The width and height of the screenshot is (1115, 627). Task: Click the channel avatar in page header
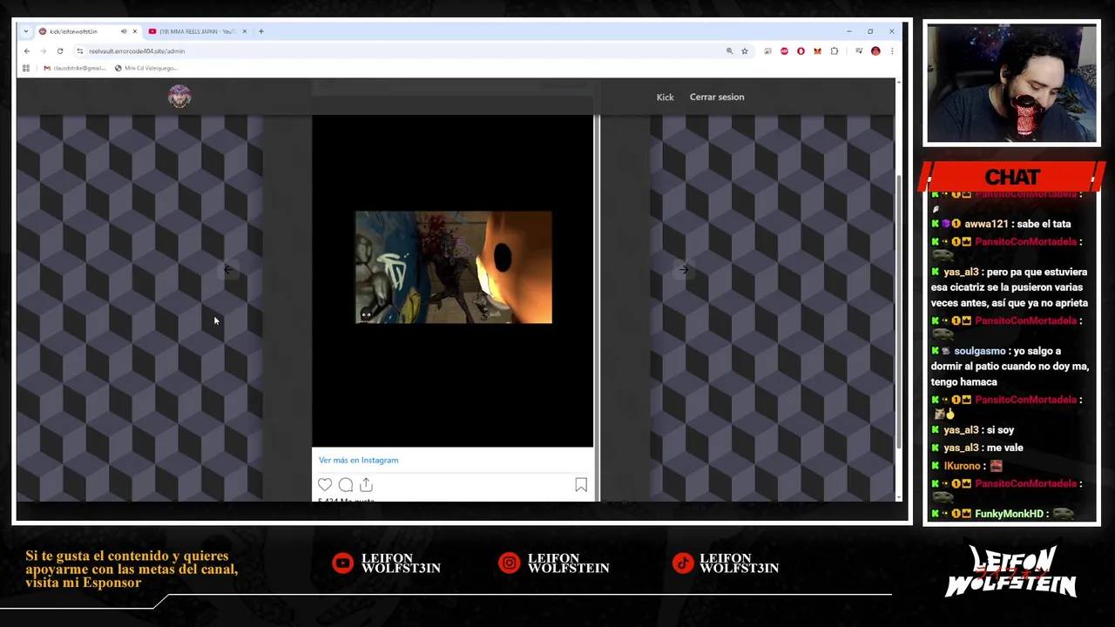179,97
